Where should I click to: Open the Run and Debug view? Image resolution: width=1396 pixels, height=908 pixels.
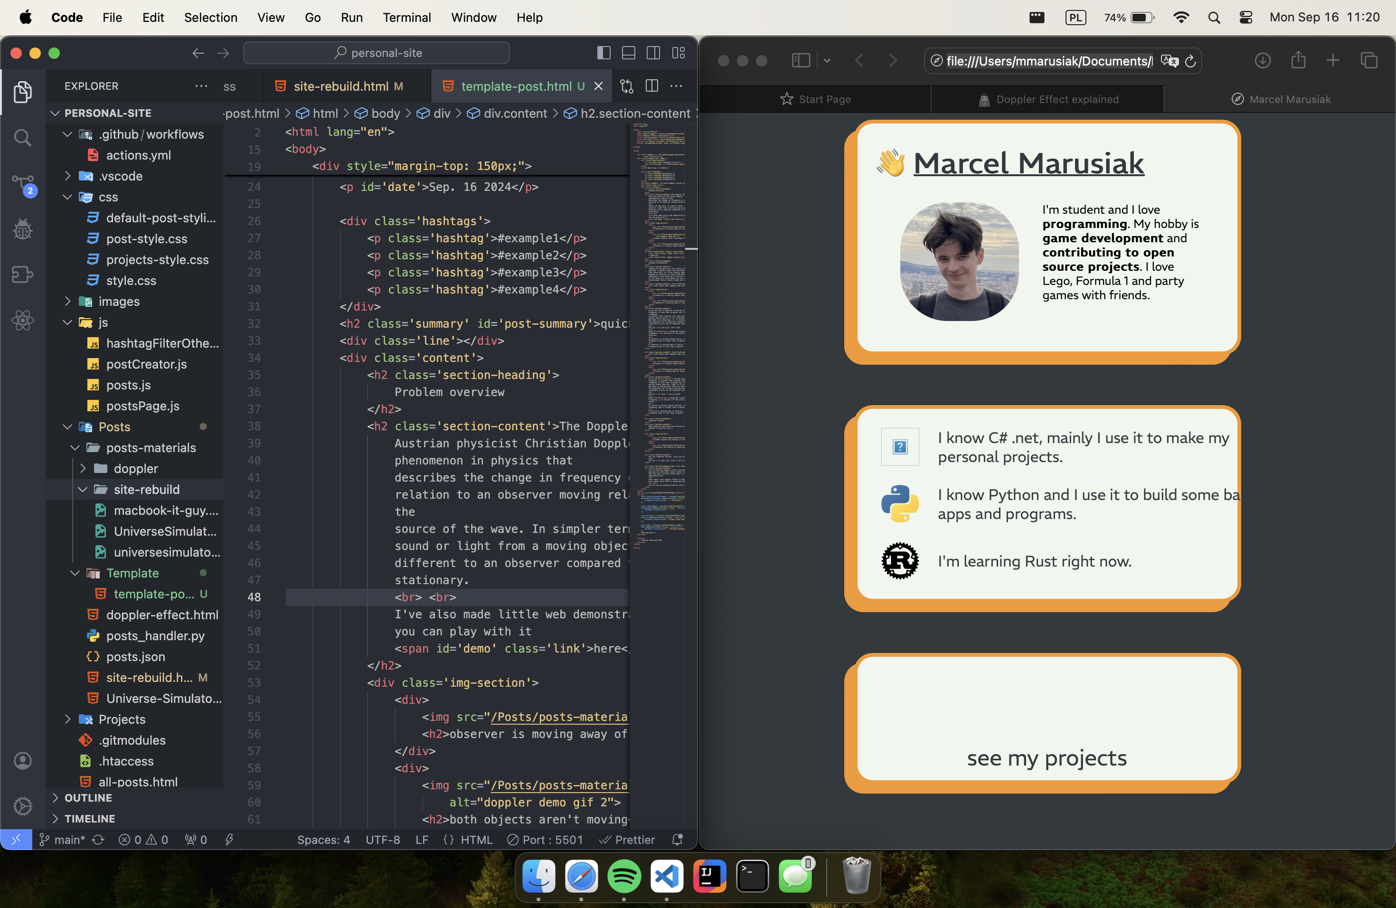[23, 229]
